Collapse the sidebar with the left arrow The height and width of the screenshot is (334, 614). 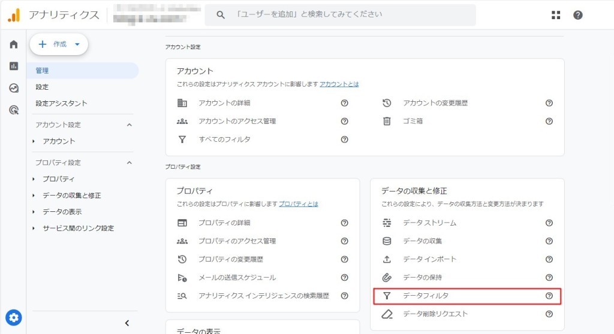pos(127,323)
